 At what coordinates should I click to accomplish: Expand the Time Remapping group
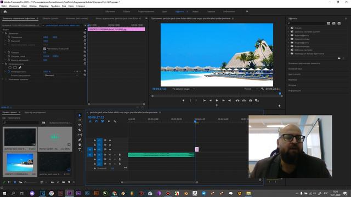[x=3, y=79]
